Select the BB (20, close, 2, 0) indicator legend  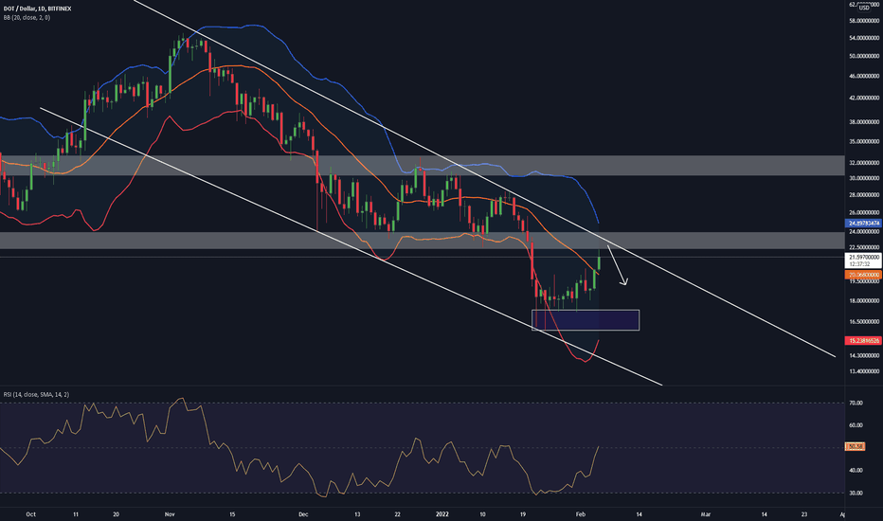27,17
